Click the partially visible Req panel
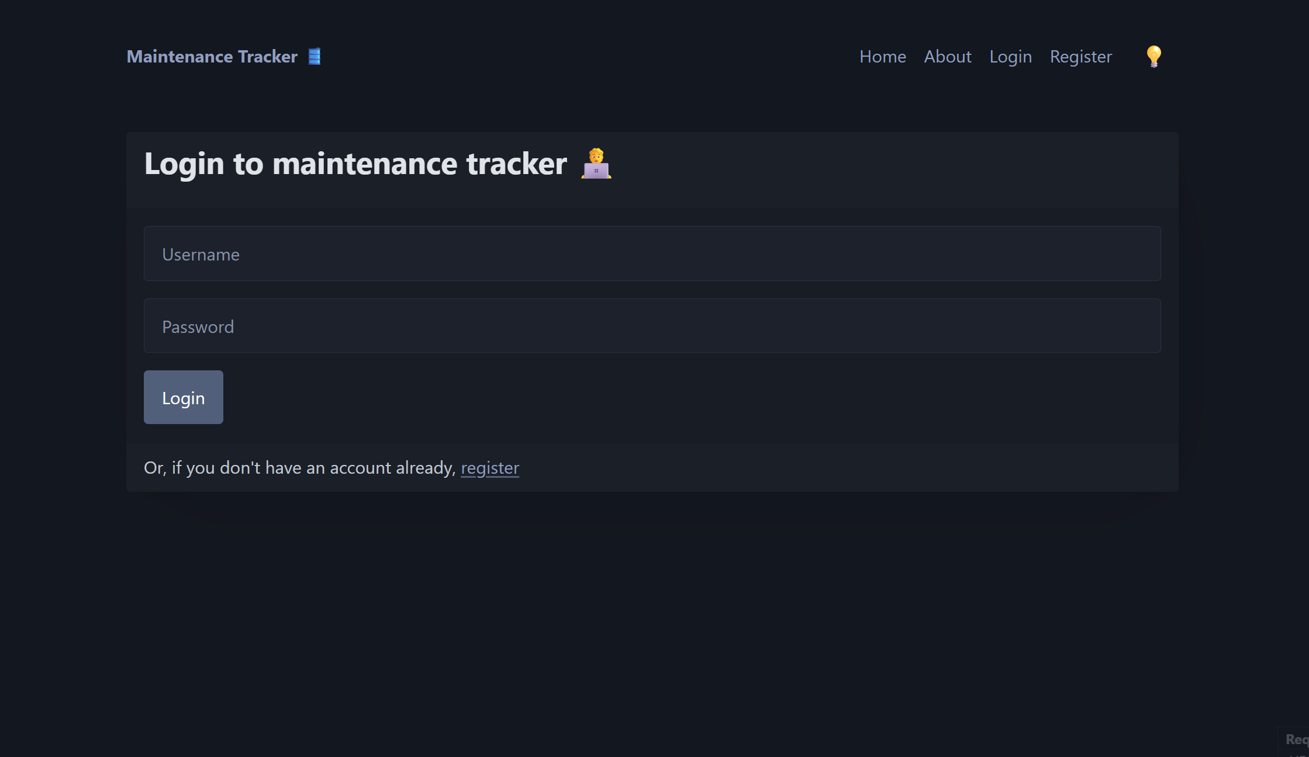This screenshot has height=757, width=1309. 1296,739
